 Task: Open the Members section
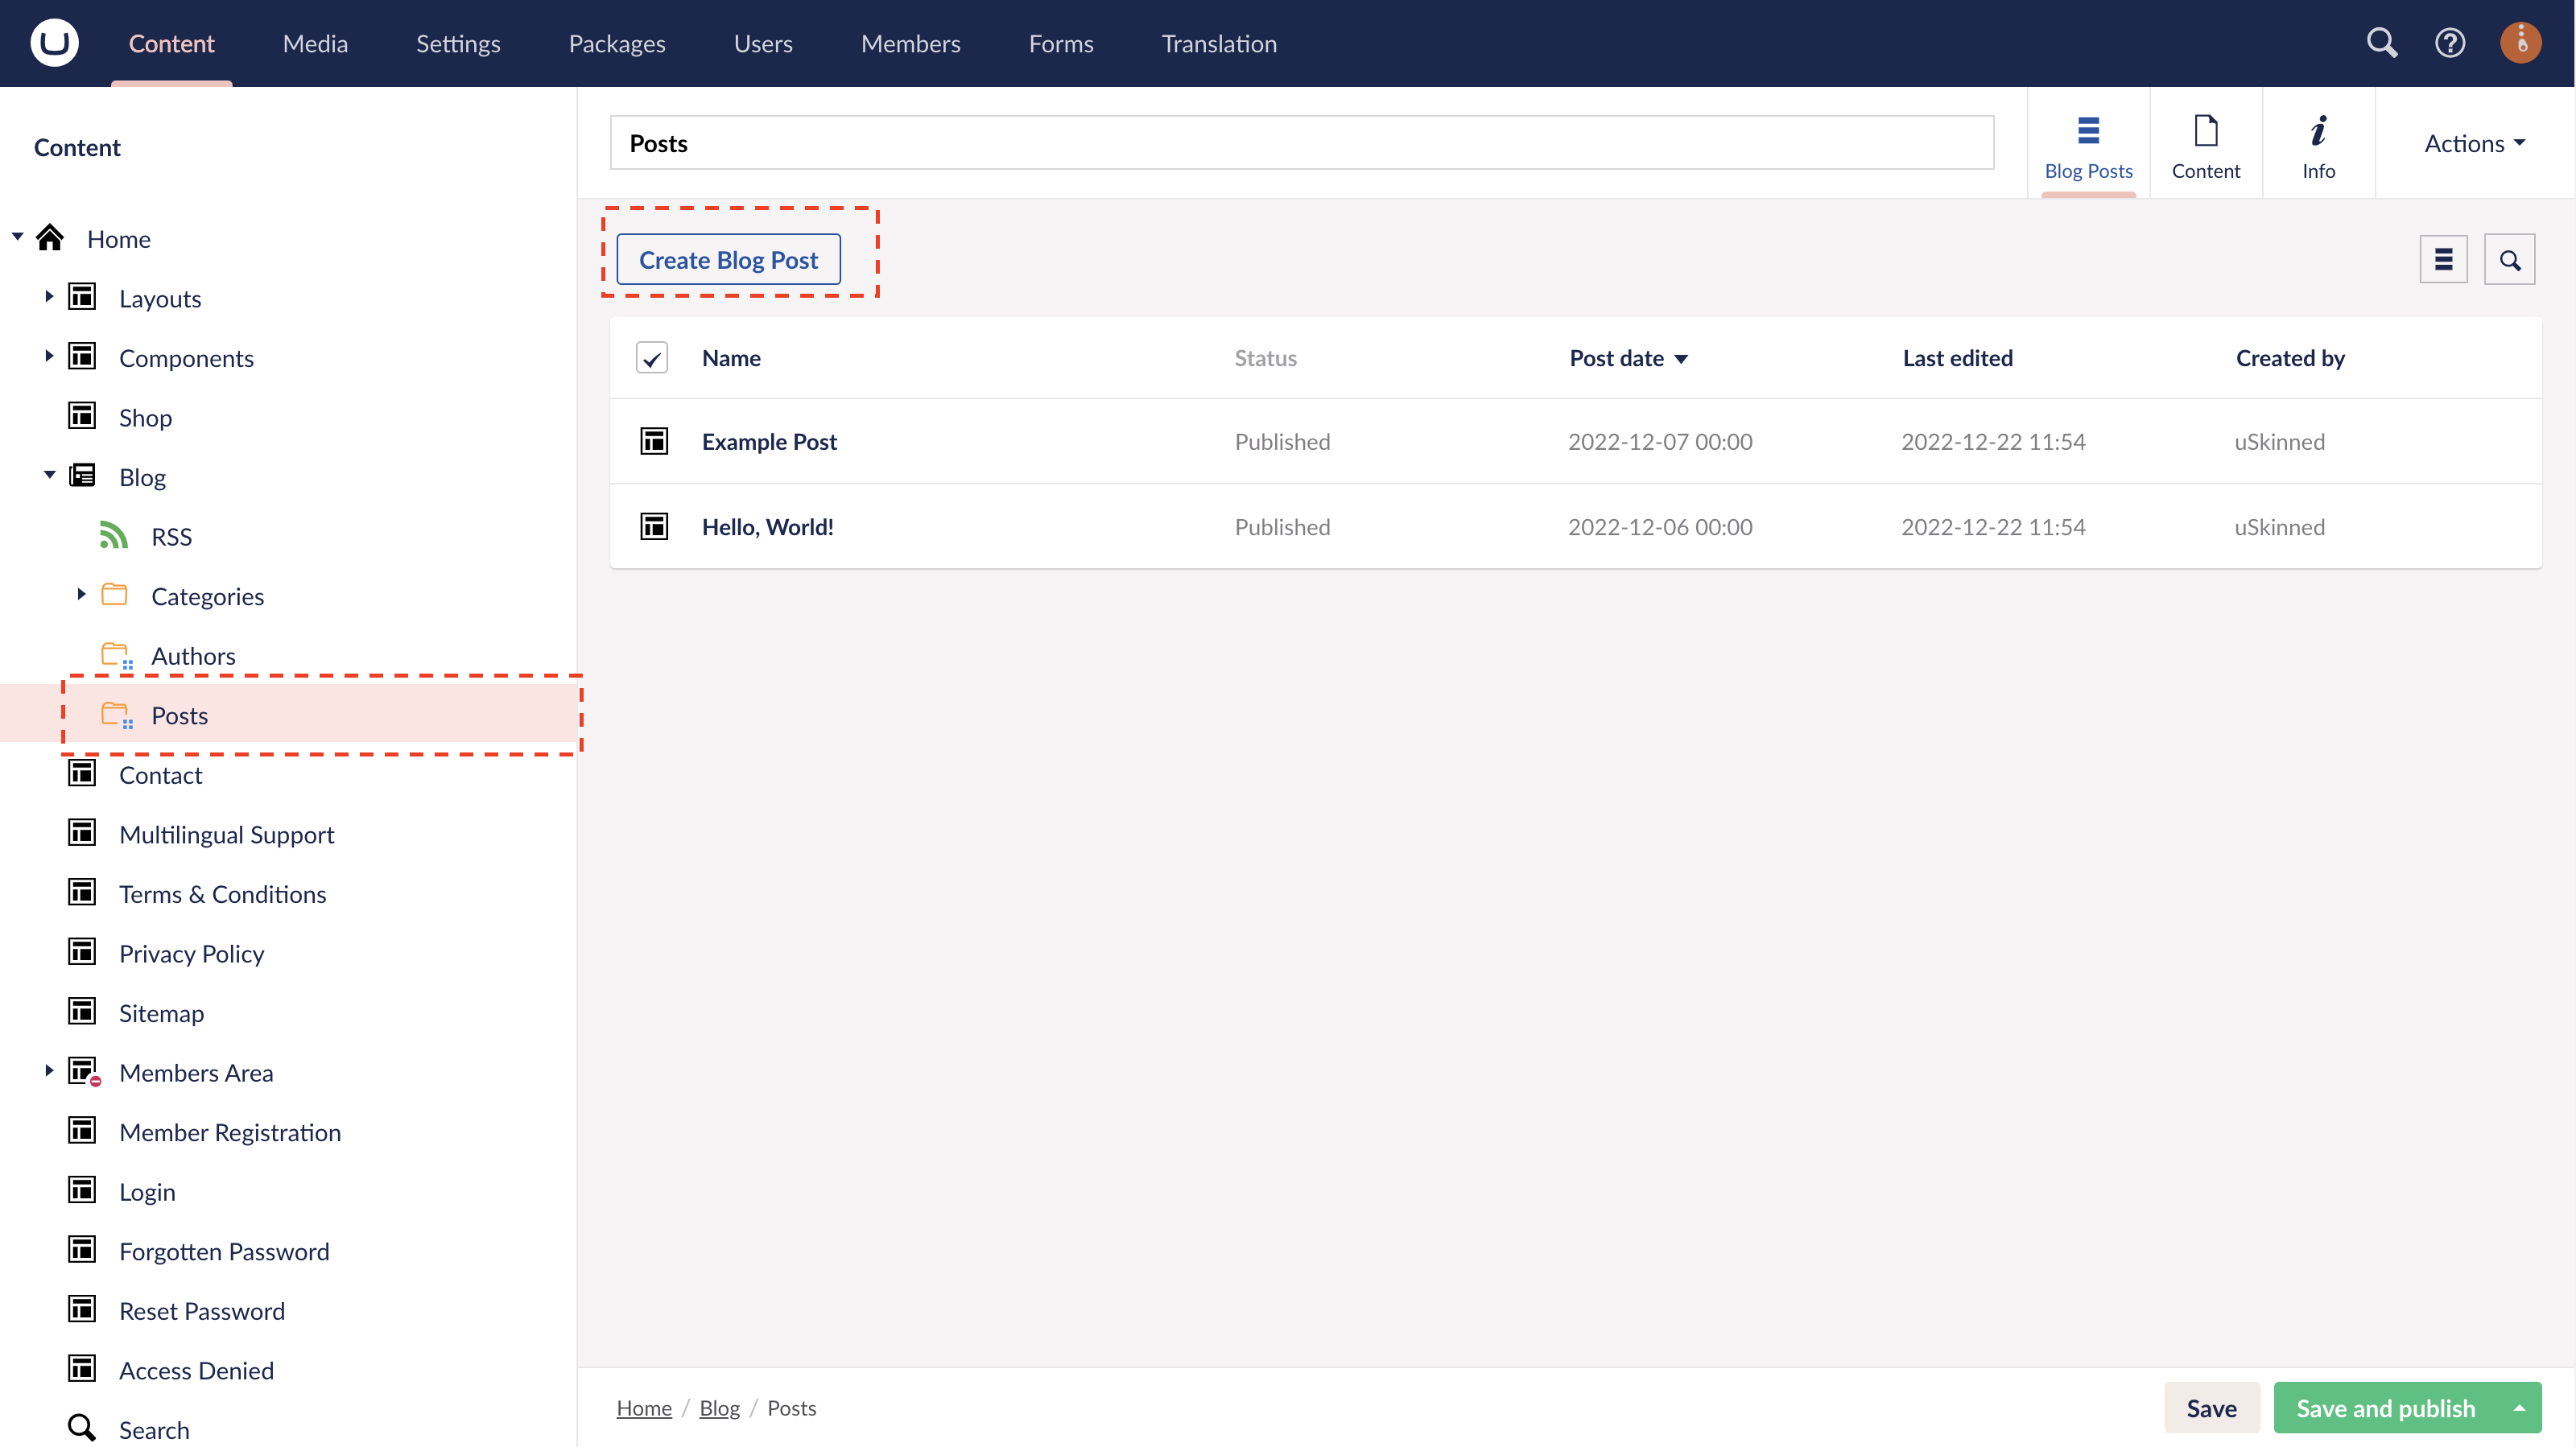pos(910,43)
